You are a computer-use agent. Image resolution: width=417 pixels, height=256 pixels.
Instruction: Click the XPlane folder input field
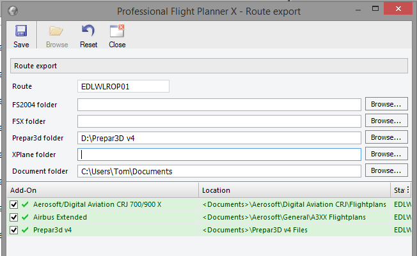pyautogui.click(x=219, y=154)
